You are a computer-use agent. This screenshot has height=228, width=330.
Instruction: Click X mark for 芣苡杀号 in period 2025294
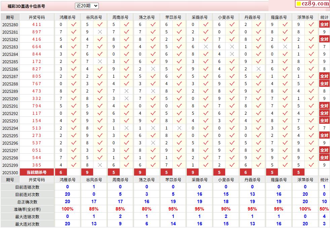(179, 128)
